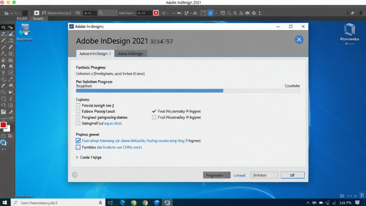This screenshot has height=206, width=366.
Task: Expand the 'Corde Tlejrga' section
Action: (x=77, y=157)
